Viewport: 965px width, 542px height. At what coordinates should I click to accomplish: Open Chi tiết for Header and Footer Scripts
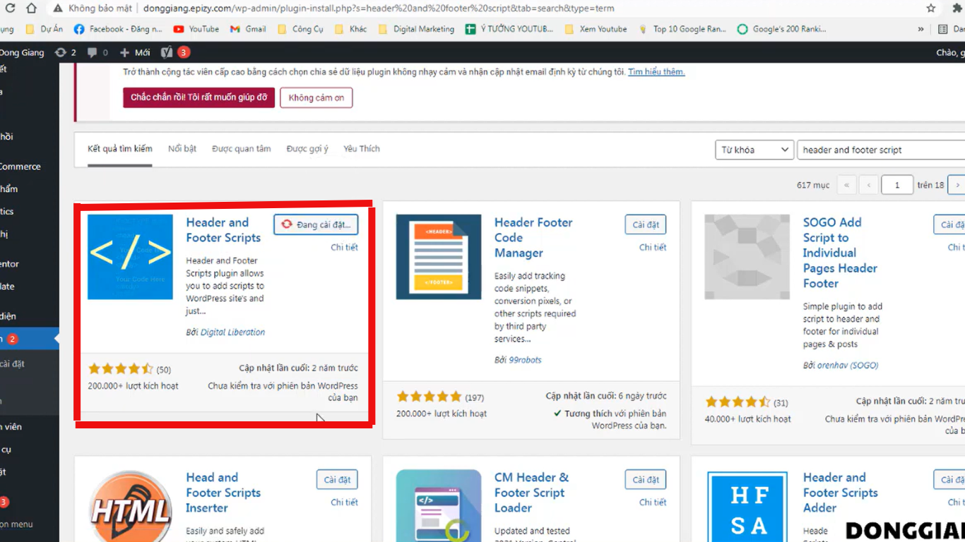tap(344, 247)
